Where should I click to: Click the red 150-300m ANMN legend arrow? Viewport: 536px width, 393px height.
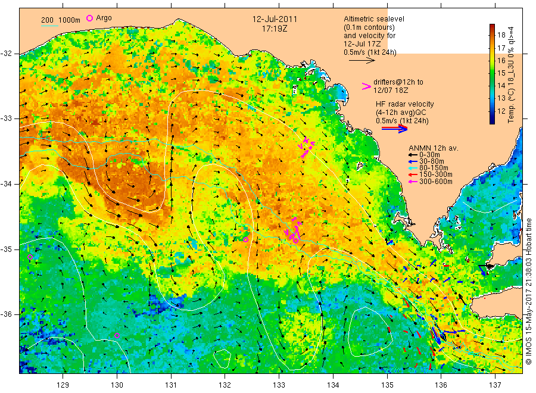tap(413, 174)
